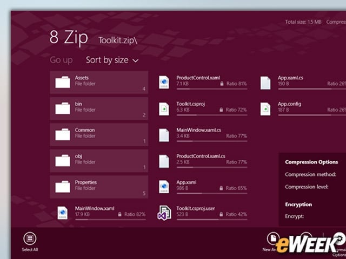Click the lock icon on MainWindow.xaml
The image size is (346, 259).
click(x=119, y=214)
